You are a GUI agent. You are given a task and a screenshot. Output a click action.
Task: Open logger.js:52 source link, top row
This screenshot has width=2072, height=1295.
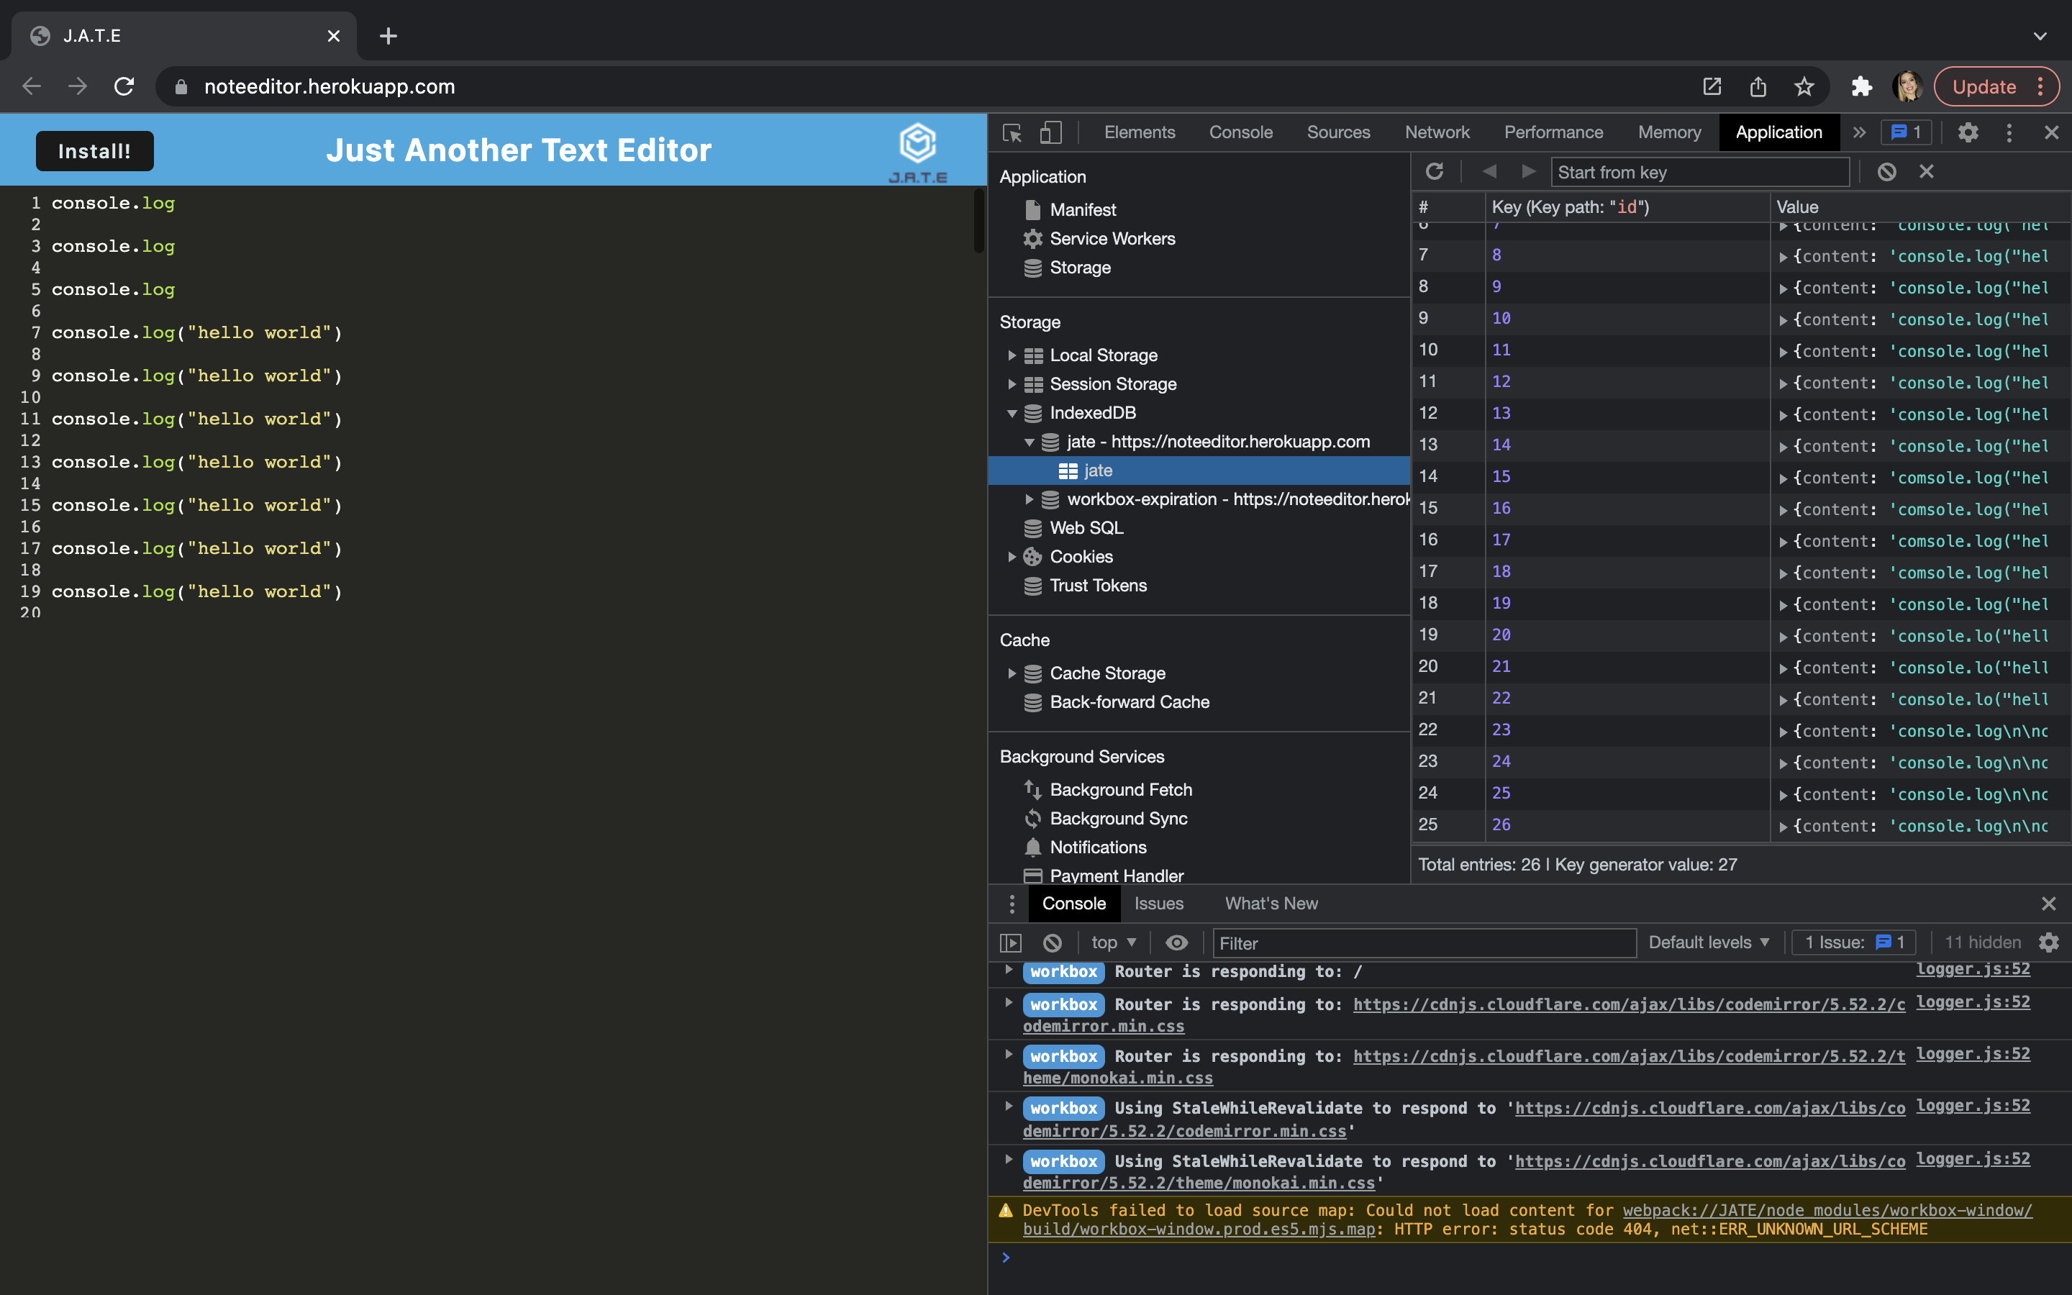(x=1973, y=970)
